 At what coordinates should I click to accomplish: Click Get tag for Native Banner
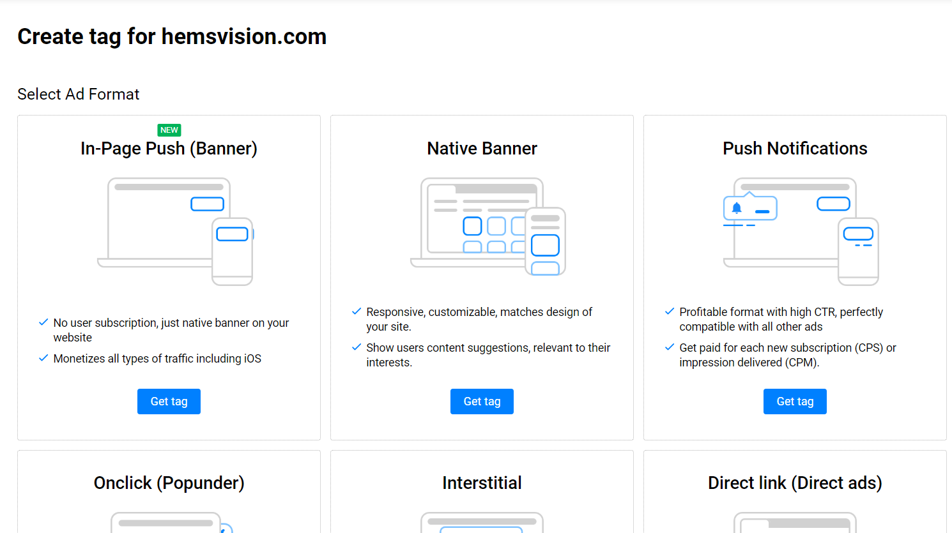pyautogui.click(x=482, y=401)
